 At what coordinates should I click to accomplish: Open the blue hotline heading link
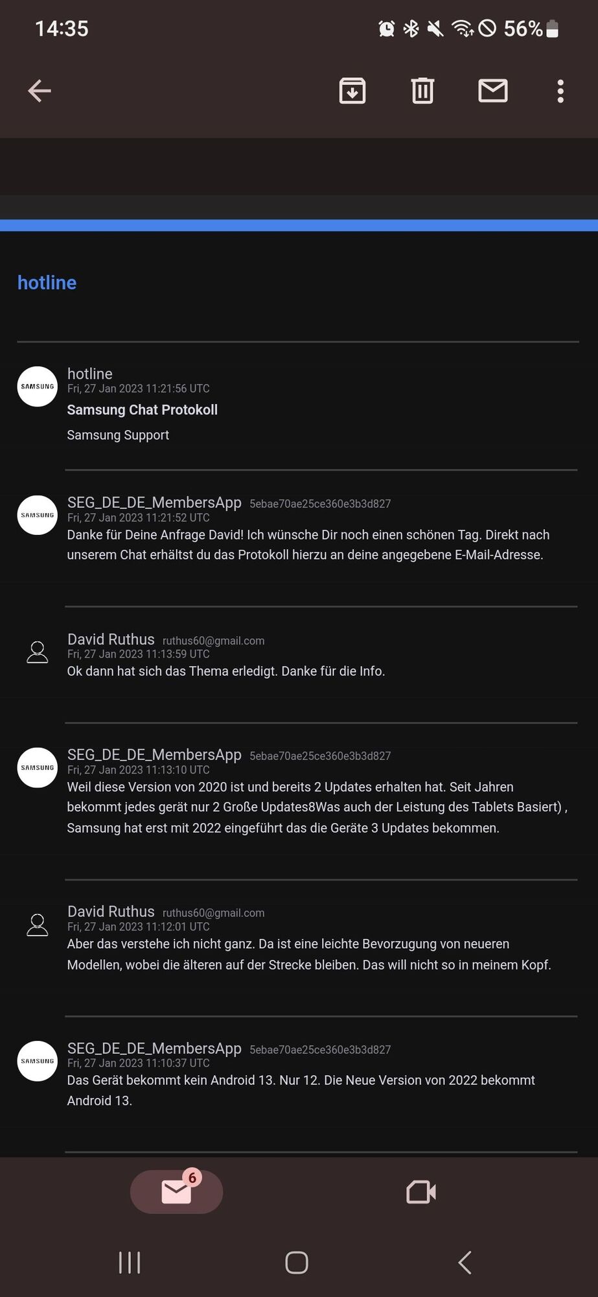[x=47, y=283]
